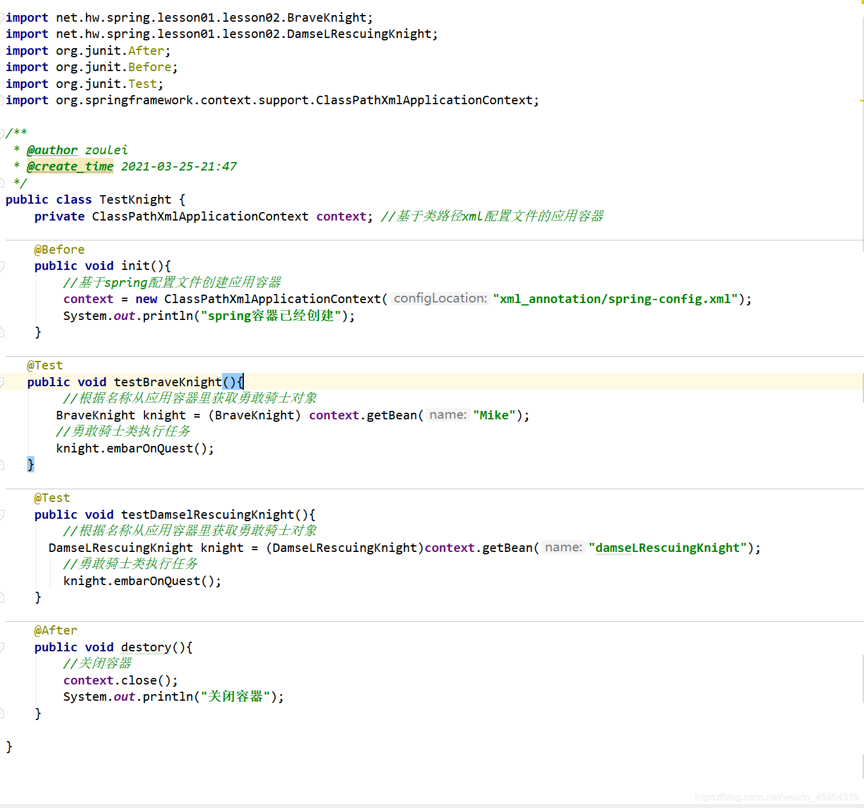Click the string "关闭容器" in println
This screenshot has width=864, height=808.
235,697
